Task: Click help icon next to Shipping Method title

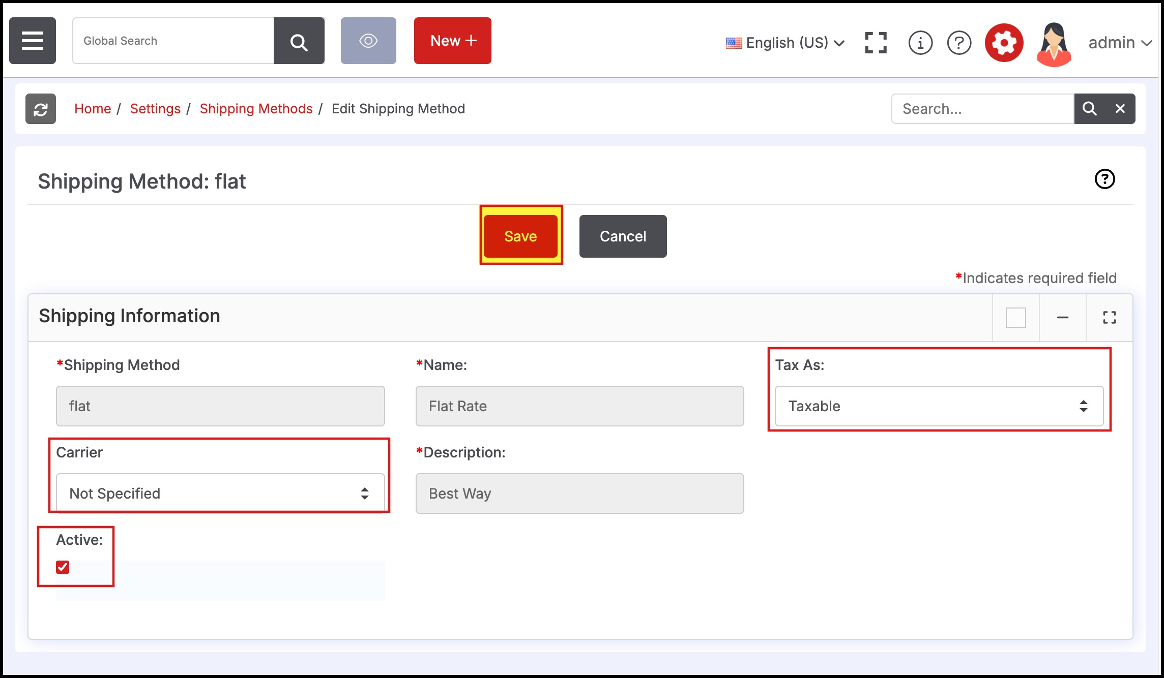Action: 1104,179
